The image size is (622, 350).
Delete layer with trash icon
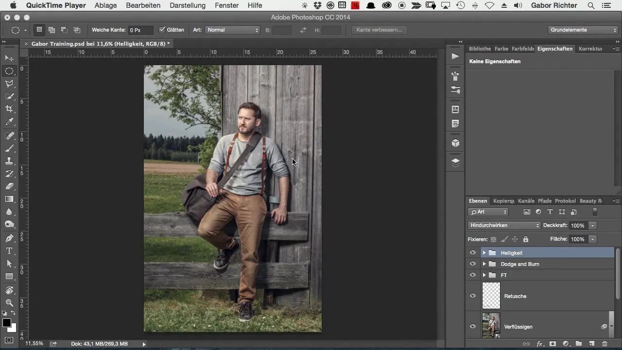point(605,344)
